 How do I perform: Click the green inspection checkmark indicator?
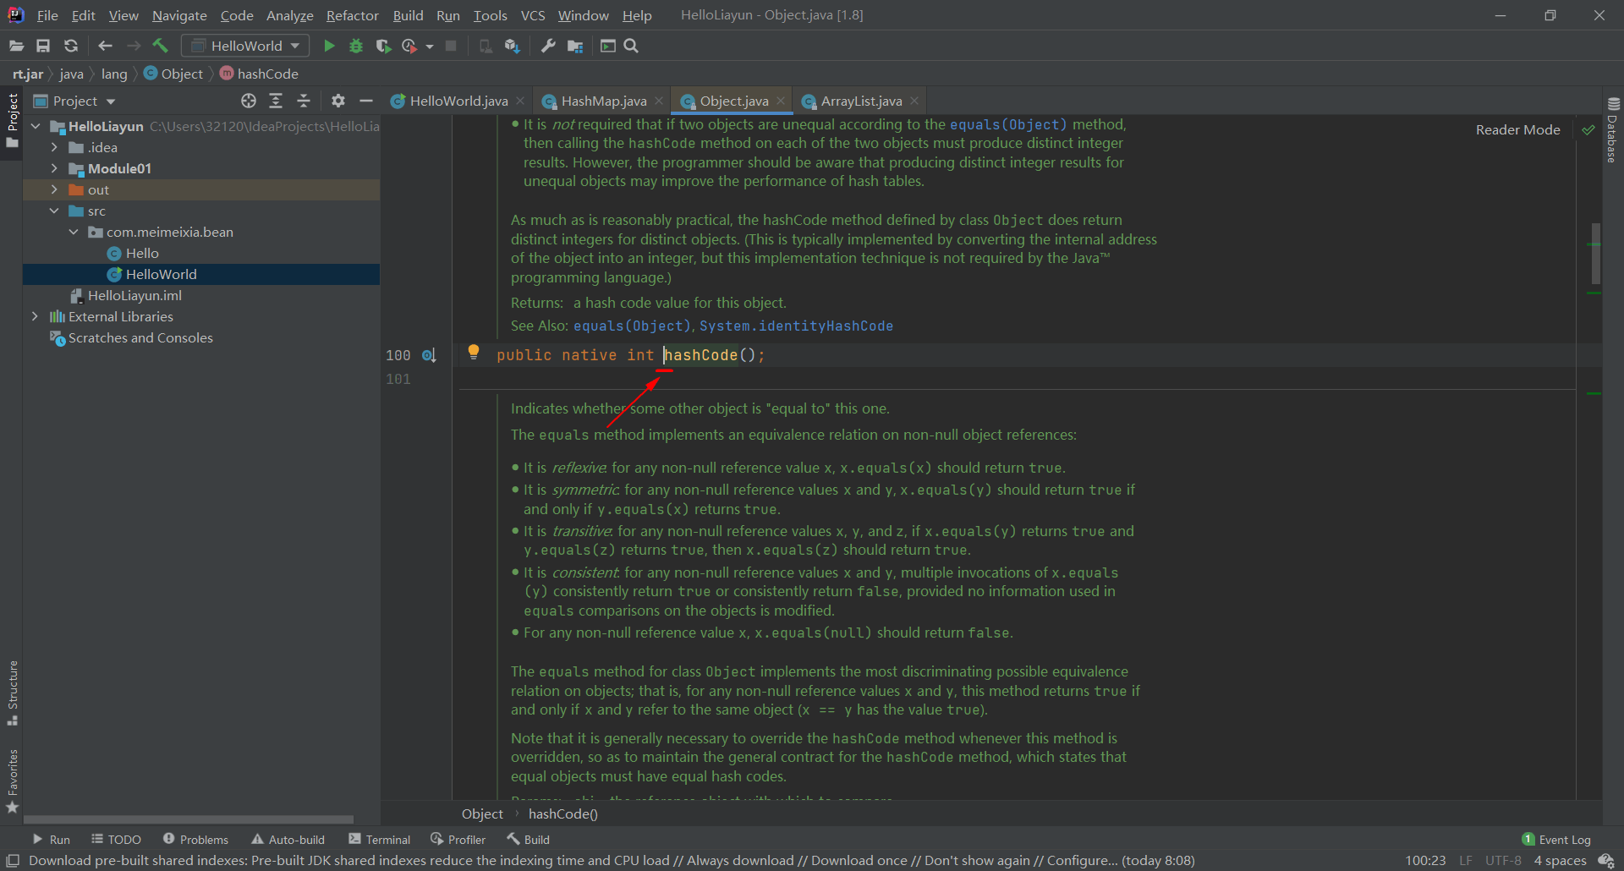pos(1588,129)
